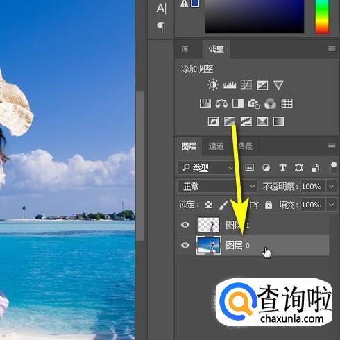Image resolution: width=340 pixels, height=340 pixels.
Task: Expand the 不透明度 opacity dropdown arrow
Action: (x=331, y=186)
